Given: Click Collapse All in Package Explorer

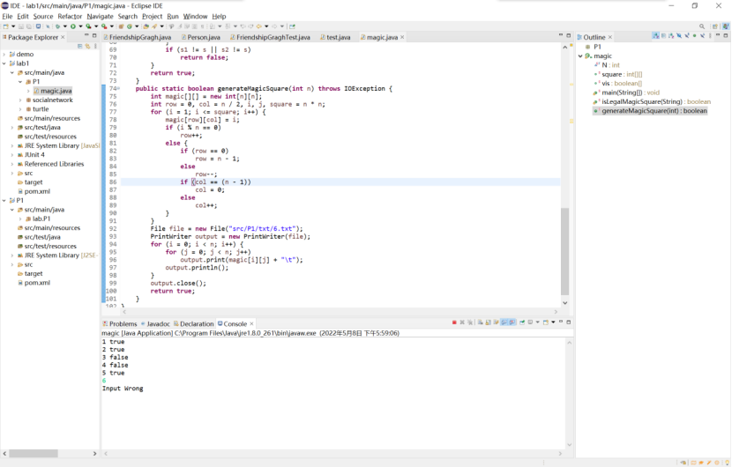Looking at the screenshot, I should [80, 46].
